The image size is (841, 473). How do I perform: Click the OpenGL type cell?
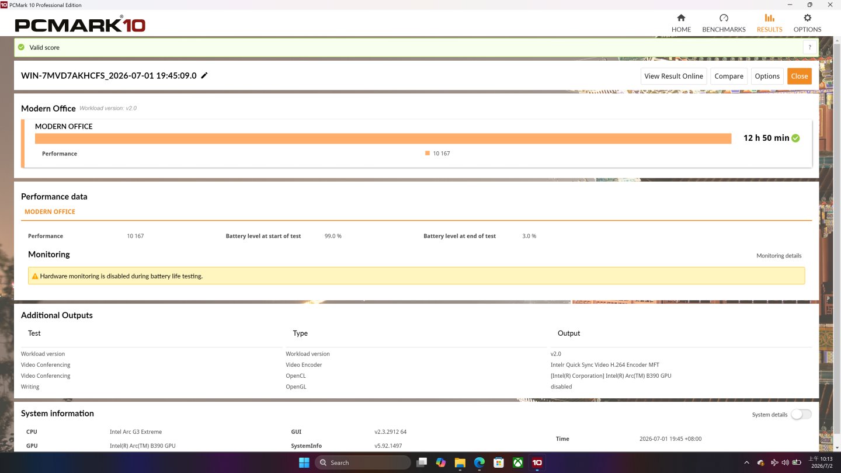click(296, 387)
